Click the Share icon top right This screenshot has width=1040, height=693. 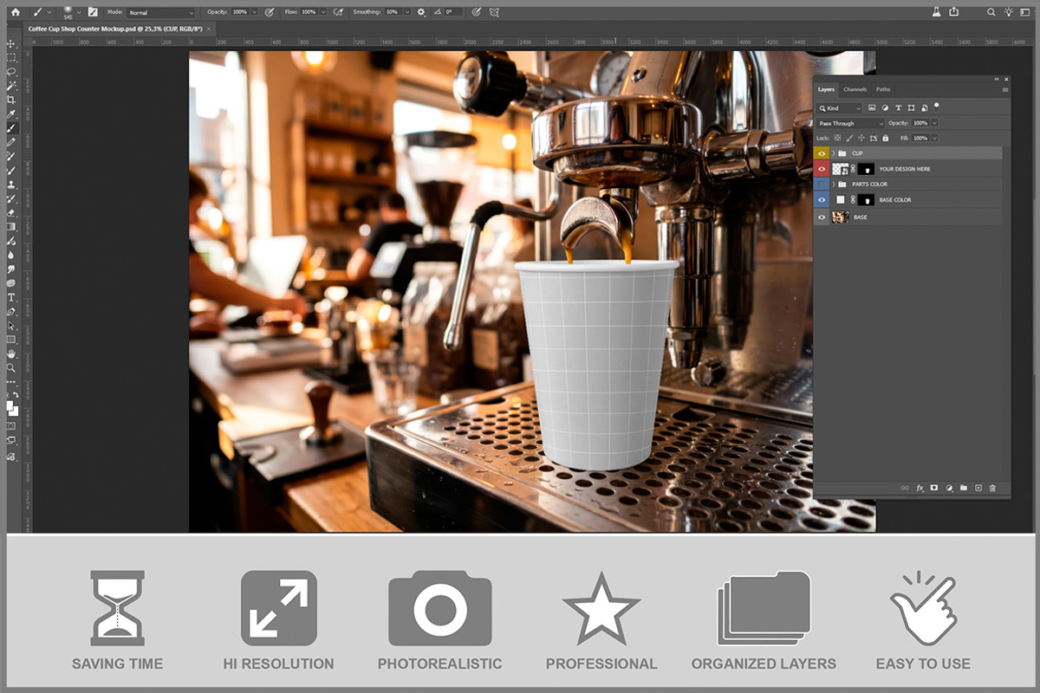click(954, 11)
